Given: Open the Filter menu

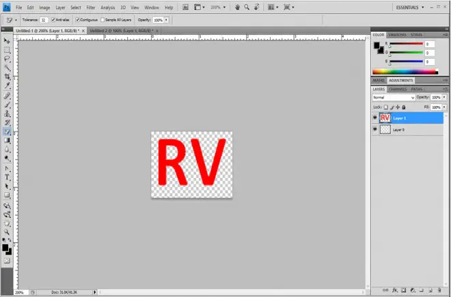Looking at the screenshot, I should click(x=91, y=7).
